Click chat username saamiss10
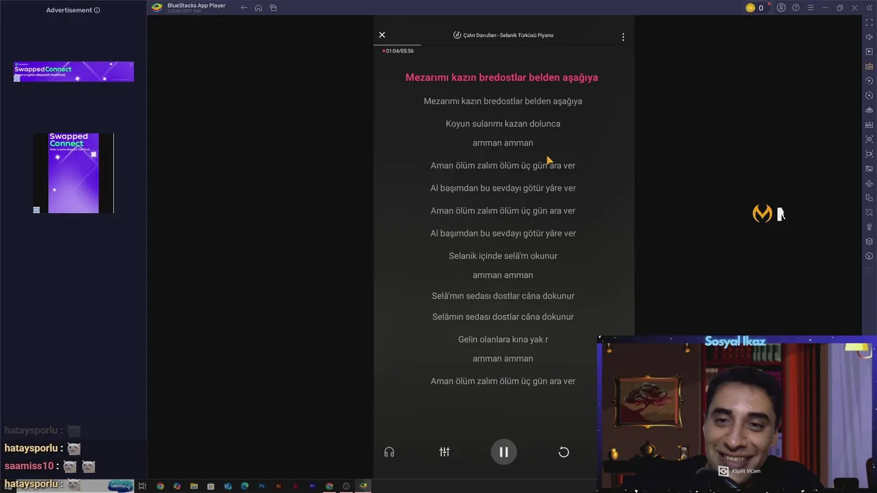 (29, 466)
